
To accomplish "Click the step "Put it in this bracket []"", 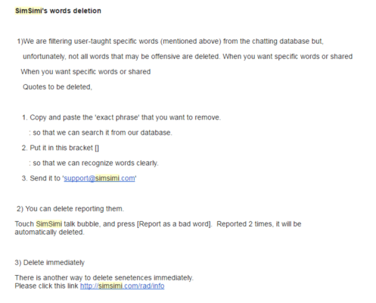I will pyautogui.click(x=60, y=148).
